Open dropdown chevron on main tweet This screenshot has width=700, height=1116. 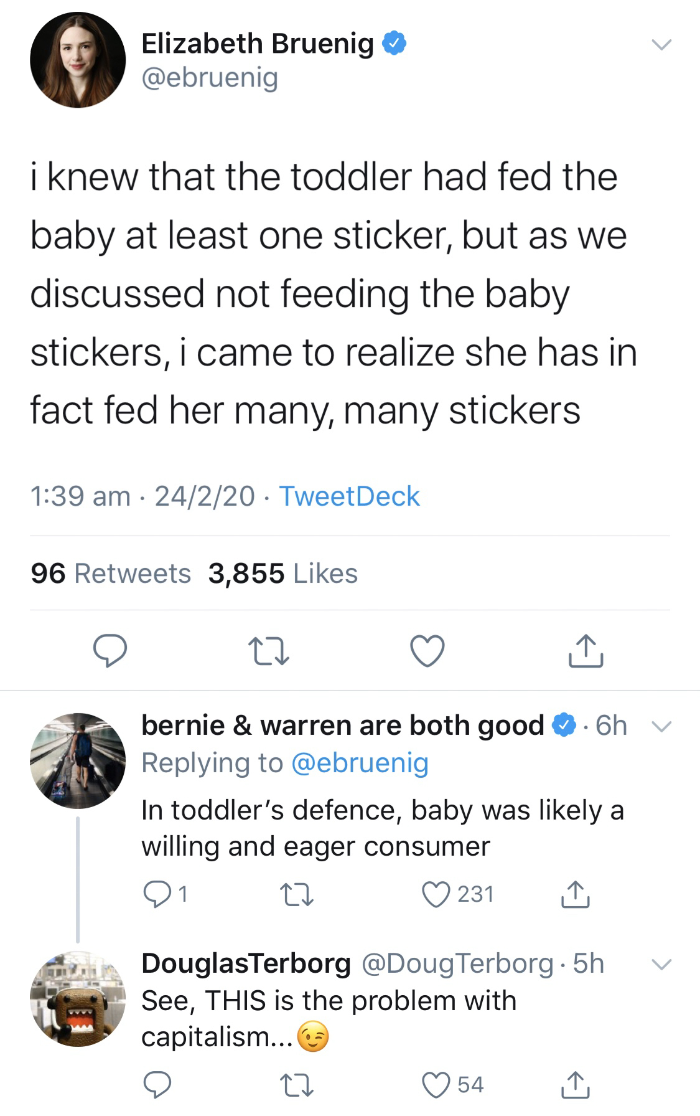click(x=661, y=44)
